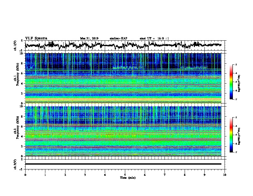Click the "-5" tick on ch.3(V) axis
Screen dimensions: 253x196
(x=21, y=169)
